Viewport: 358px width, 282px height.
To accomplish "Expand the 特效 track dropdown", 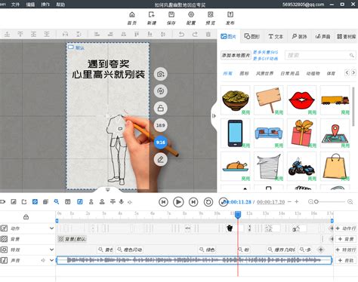I will tap(51, 250).
